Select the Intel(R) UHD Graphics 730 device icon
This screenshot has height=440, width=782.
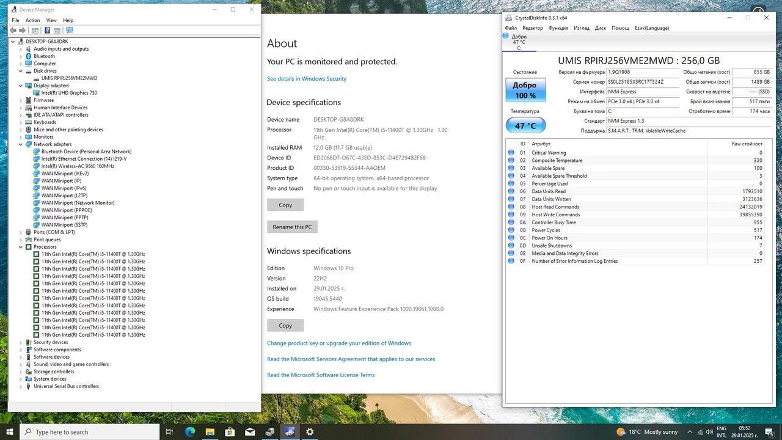(36, 93)
